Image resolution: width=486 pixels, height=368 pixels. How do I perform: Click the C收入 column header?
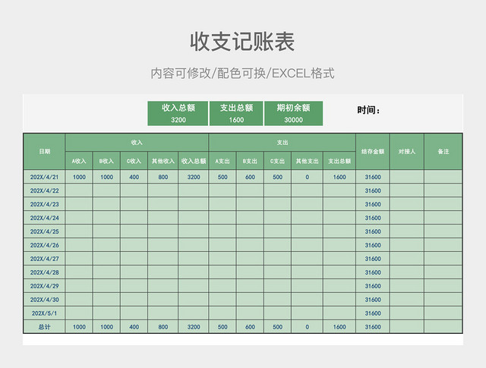point(134,161)
